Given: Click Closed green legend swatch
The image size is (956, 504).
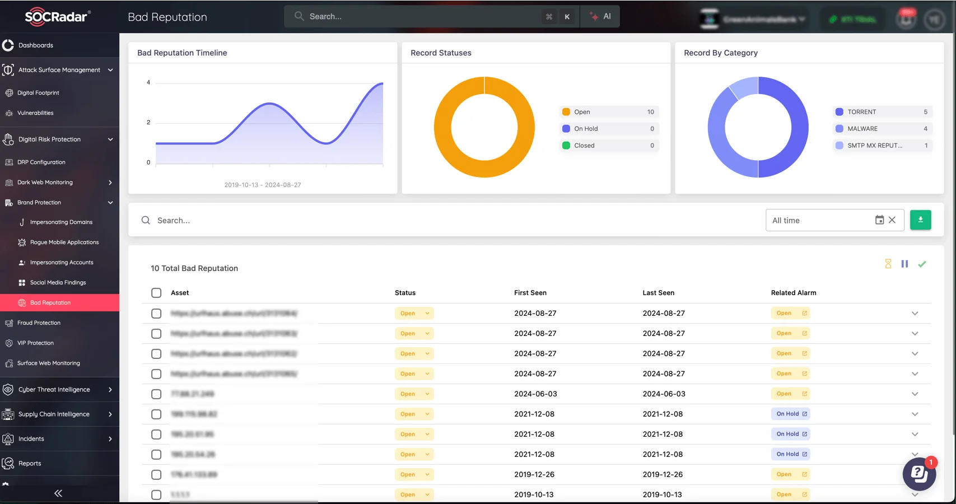Looking at the screenshot, I should click(x=566, y=146).
